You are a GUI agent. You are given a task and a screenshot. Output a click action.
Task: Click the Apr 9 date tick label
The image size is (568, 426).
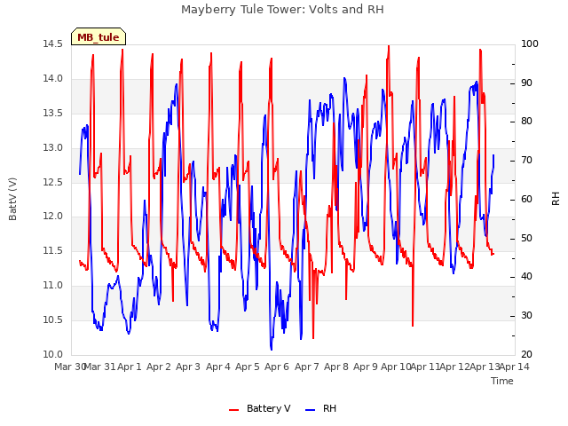366,367
